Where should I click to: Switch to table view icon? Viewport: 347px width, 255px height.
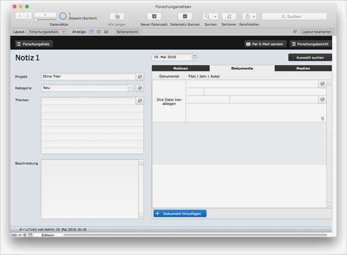coord(106,32)
